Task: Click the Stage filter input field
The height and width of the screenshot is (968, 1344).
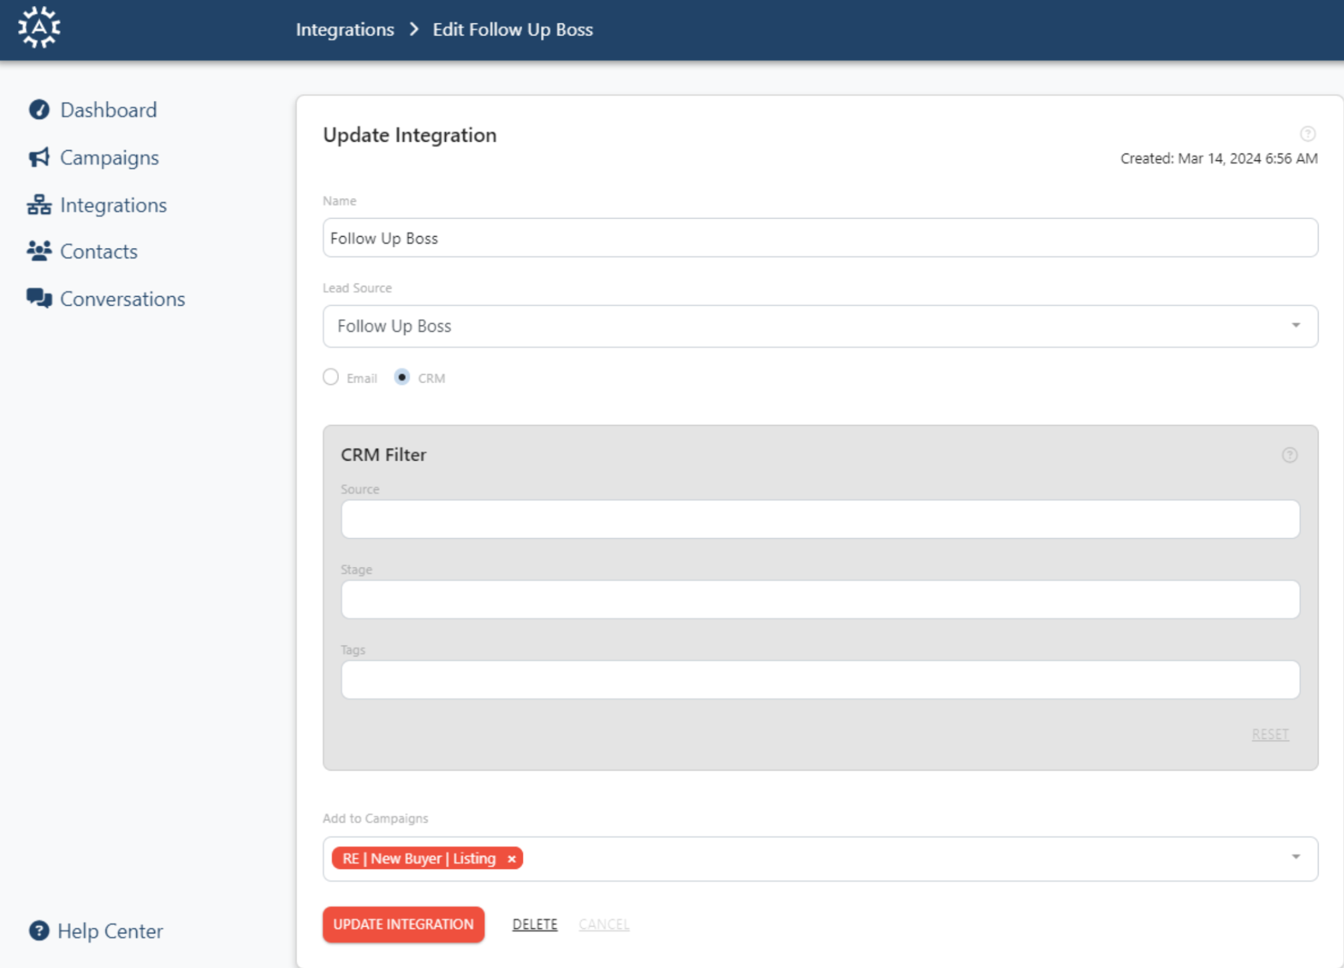Action: tap(820, 600)
